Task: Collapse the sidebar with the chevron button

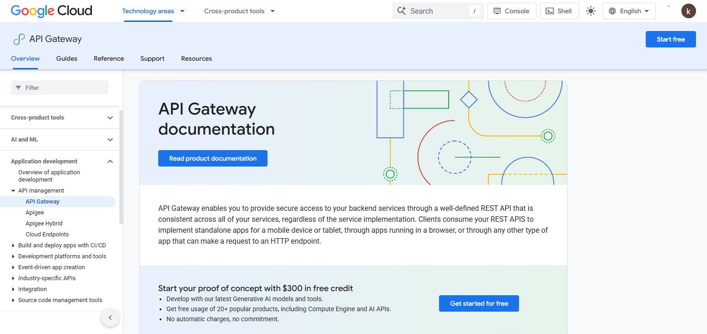Action: (110, 318)
